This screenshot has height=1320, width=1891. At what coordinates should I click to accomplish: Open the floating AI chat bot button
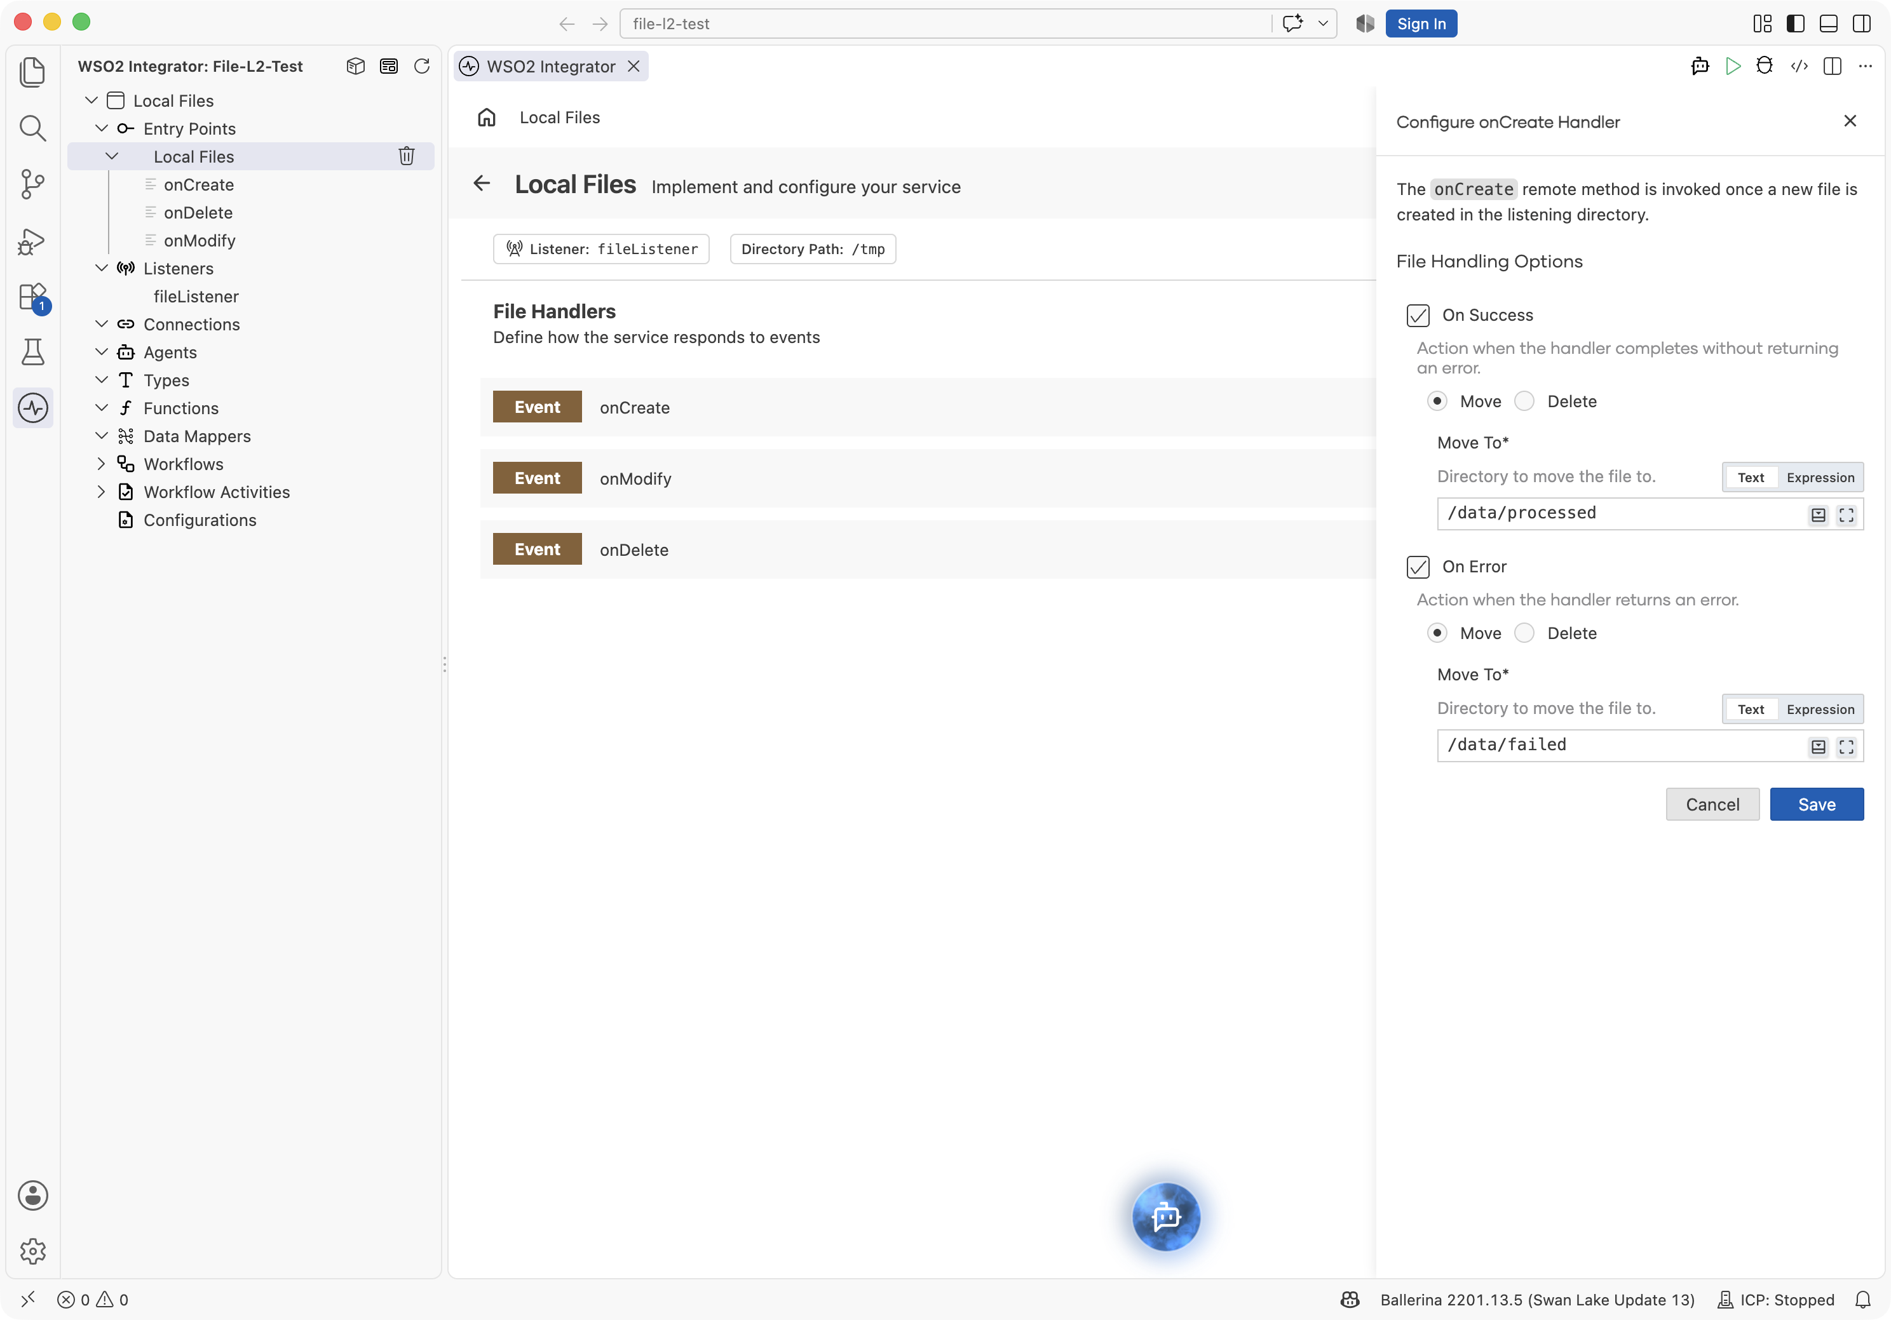1166,1216
